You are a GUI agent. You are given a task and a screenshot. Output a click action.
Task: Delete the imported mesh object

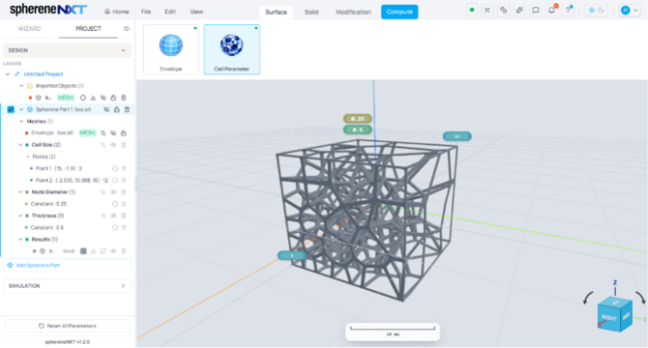click(x=124, y=98)
